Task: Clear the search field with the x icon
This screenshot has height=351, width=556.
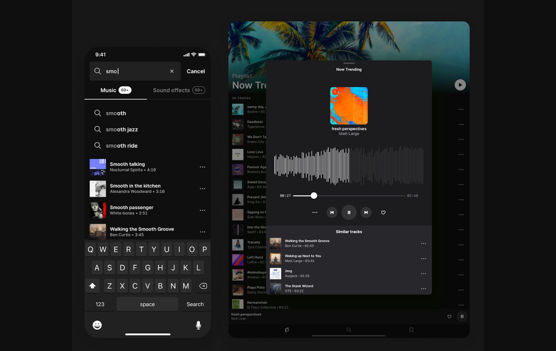Action: (171, 71)
